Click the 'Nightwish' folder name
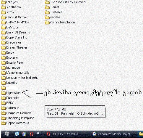 13,93
